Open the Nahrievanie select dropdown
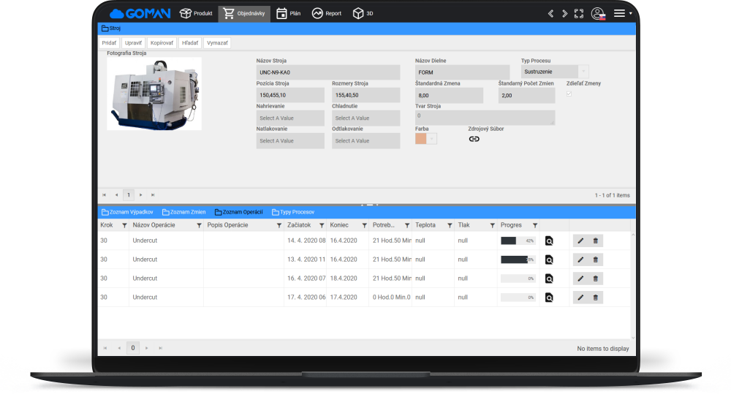The height and width of the screenshot is (394, 731). pyautogui.click(x=290, y=118)
